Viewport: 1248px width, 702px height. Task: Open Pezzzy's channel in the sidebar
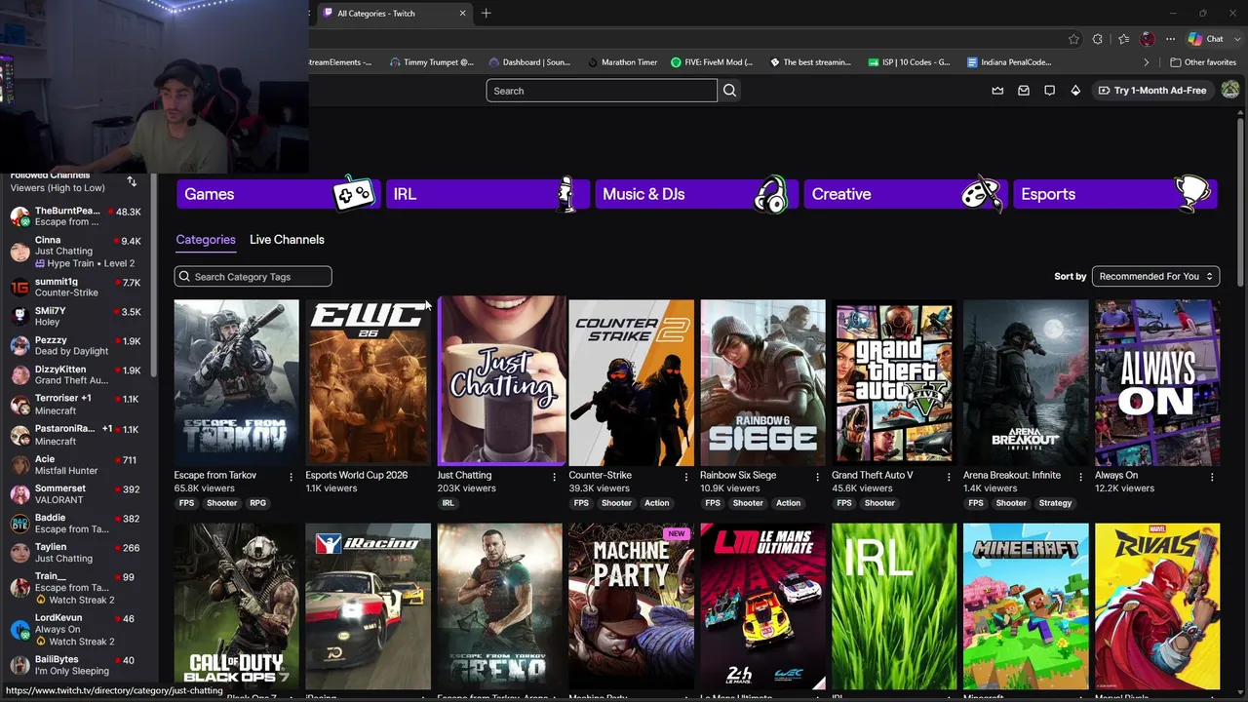click(x=76, y=346)
